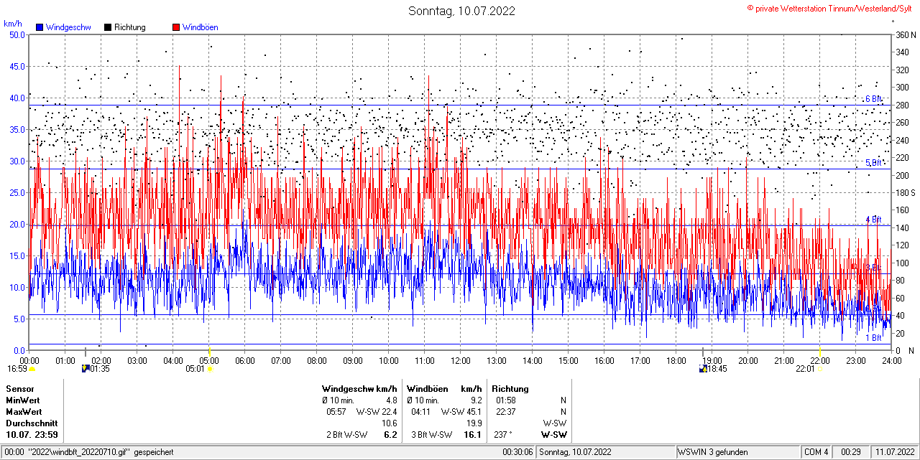
Task: Click the 6 Bft line label
Action: tap(873, 99)
